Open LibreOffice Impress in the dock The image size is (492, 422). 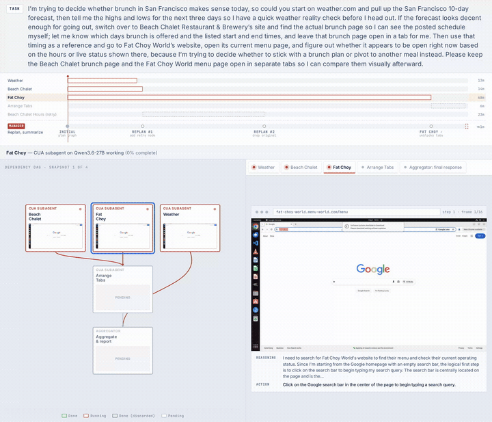tap(256, 276)
